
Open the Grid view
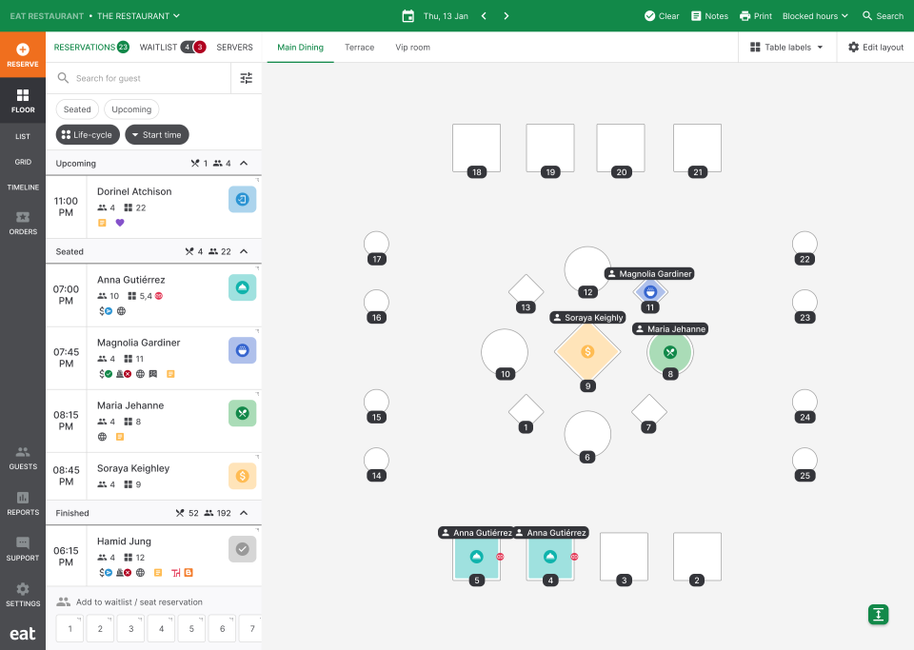[x=23, y=162]
